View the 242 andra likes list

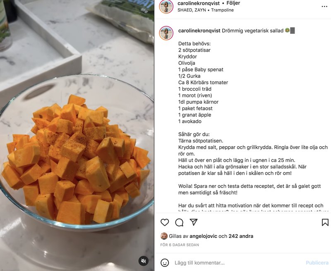tap(241, 236)
